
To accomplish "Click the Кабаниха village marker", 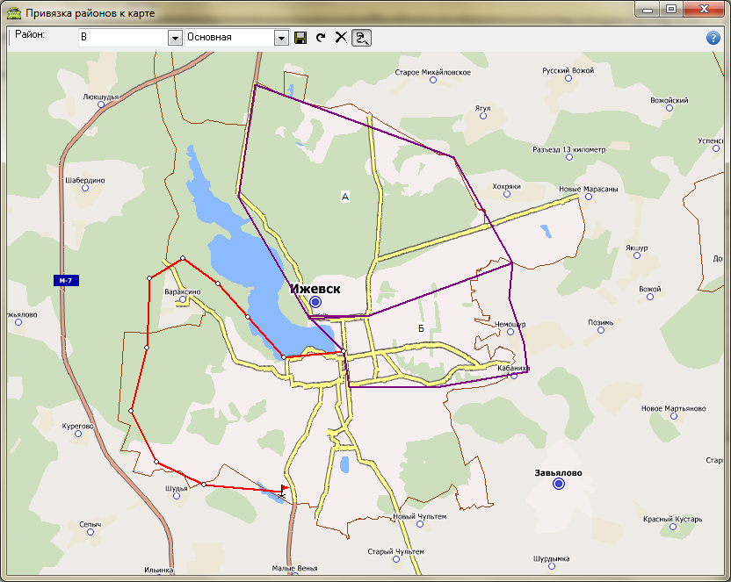I will (x=514, y=377).
